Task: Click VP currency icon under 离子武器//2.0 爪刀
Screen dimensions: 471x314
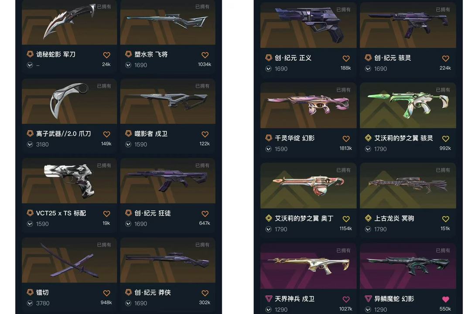Action: pyautogui.click(x=30, y=144)
